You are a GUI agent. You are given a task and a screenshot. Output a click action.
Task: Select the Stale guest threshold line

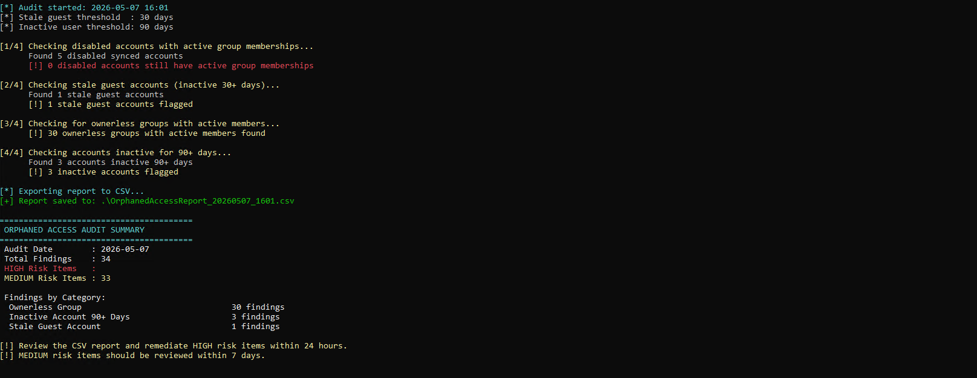tap(86, 18)
